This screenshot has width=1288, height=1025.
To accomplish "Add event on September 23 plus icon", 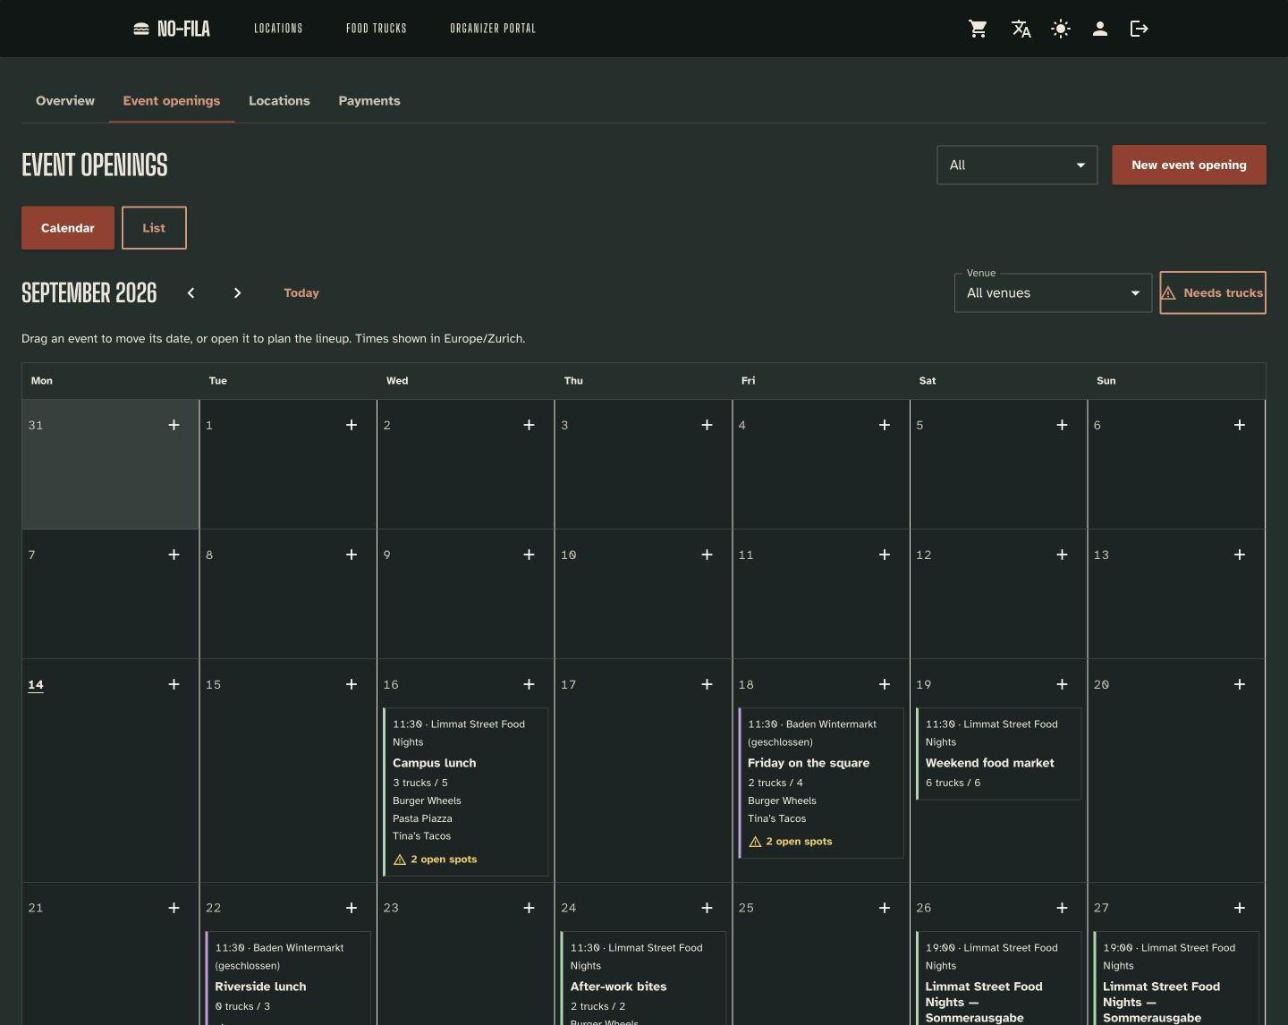I will tap(529, 908).
